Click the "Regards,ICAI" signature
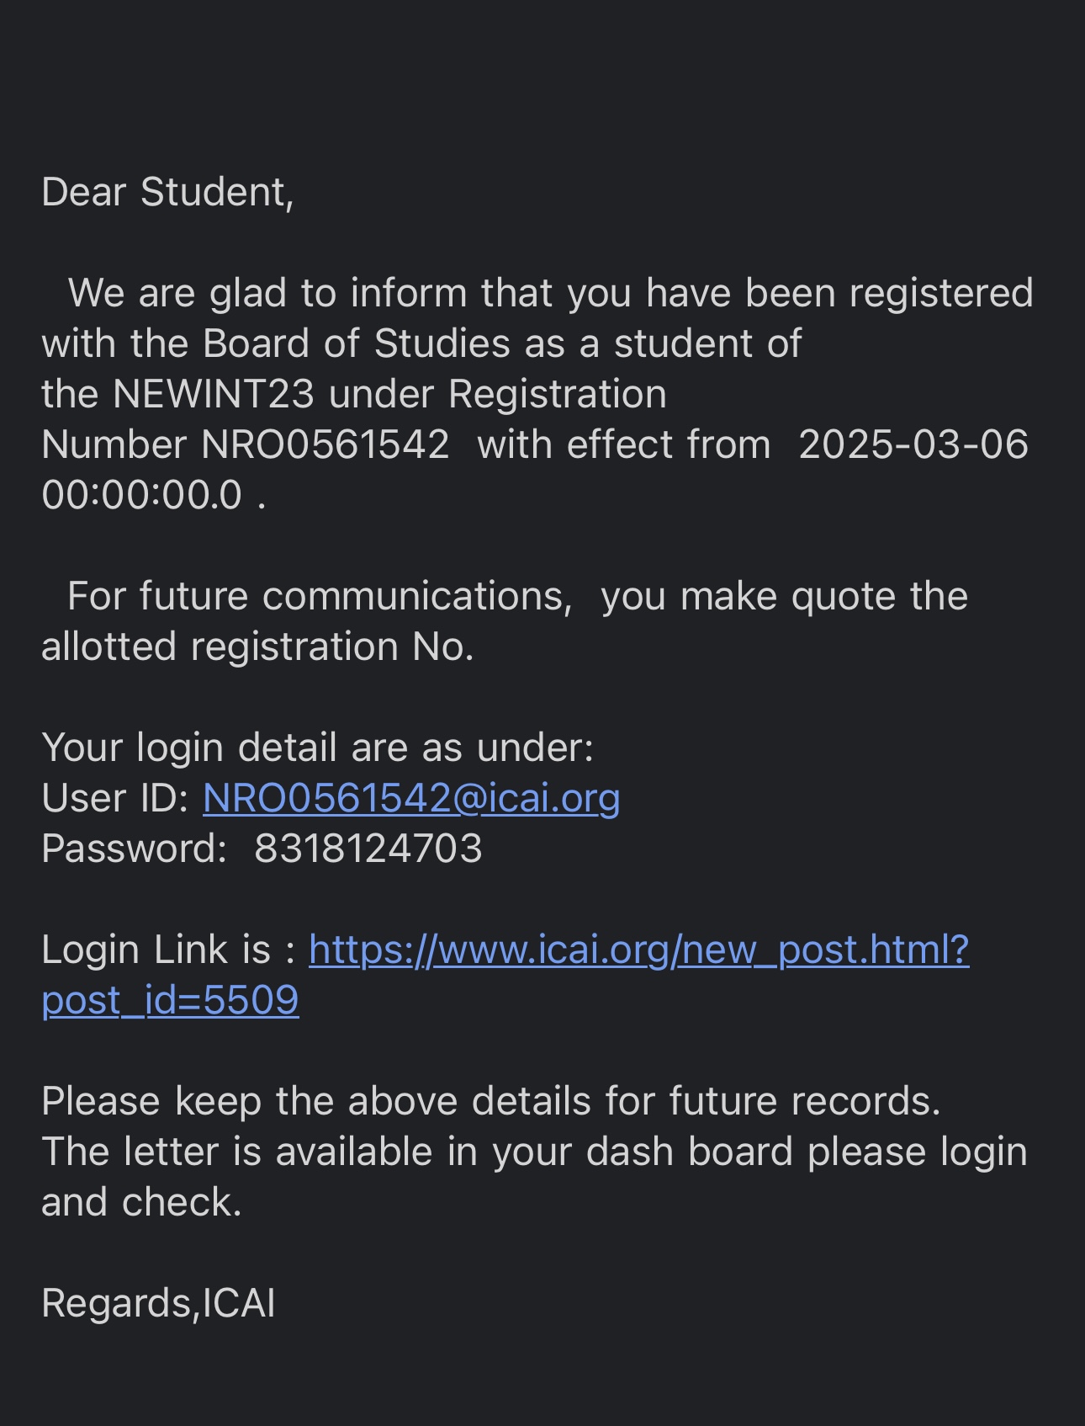Viewport: 1085px width, 1426px height. click(158, 1303)
